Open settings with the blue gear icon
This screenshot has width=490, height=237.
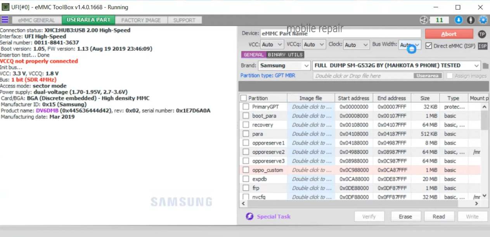pos(483,20)
